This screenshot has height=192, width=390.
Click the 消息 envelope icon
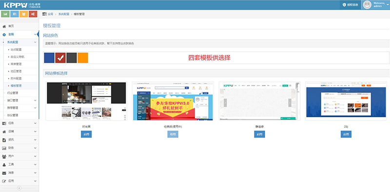(x=4, y=173)
